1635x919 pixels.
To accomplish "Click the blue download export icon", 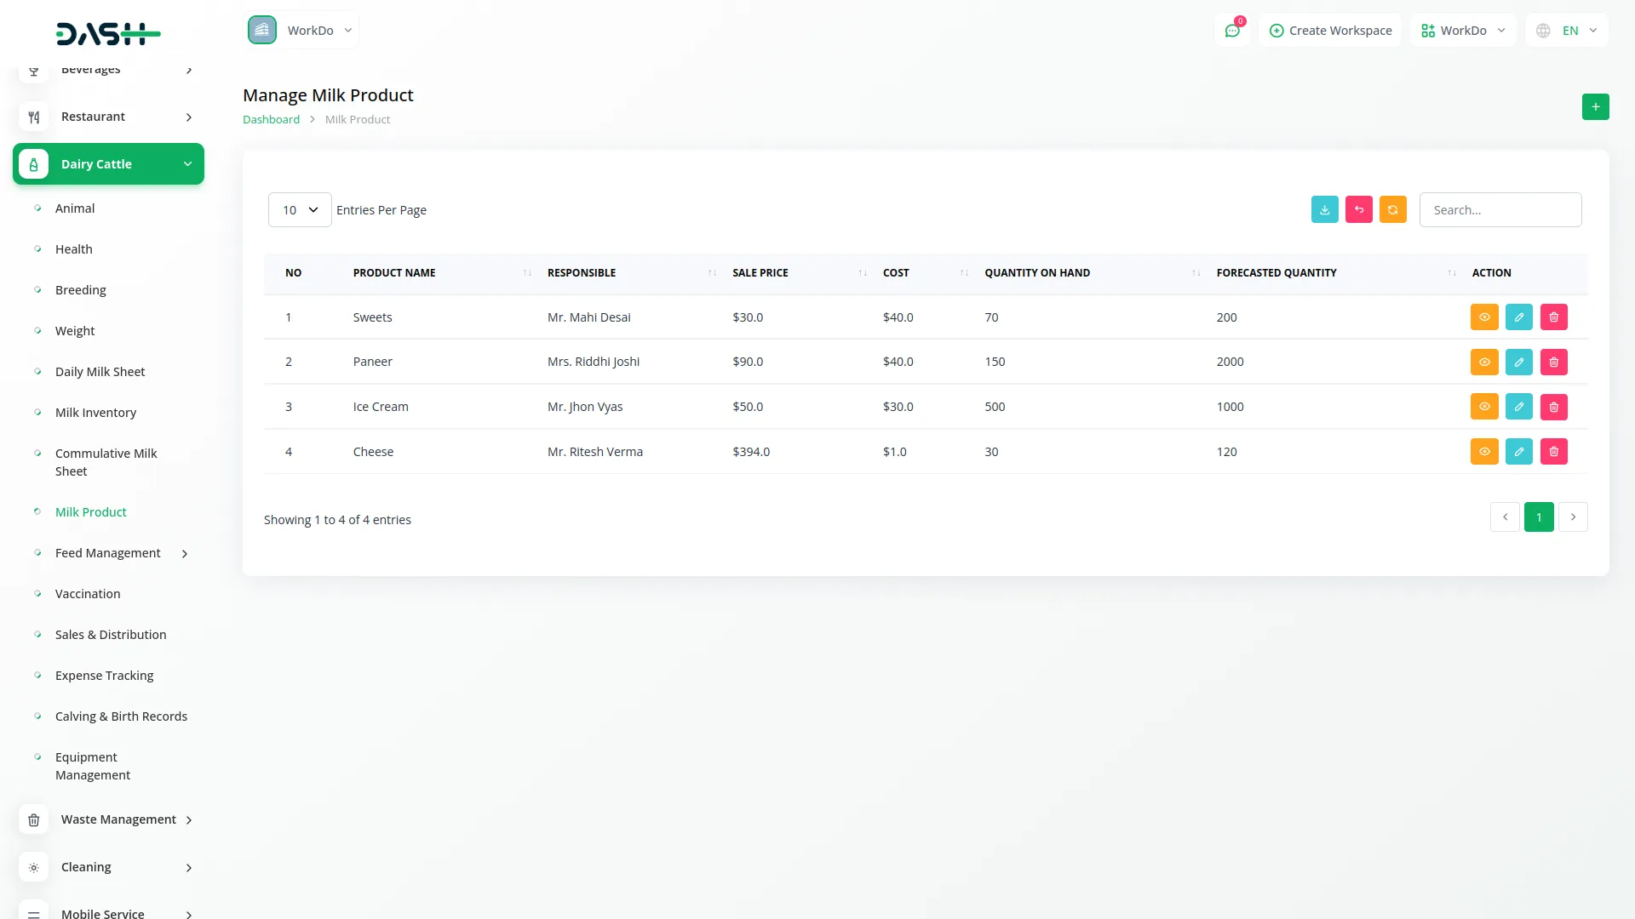I will tap(1324, 209).
